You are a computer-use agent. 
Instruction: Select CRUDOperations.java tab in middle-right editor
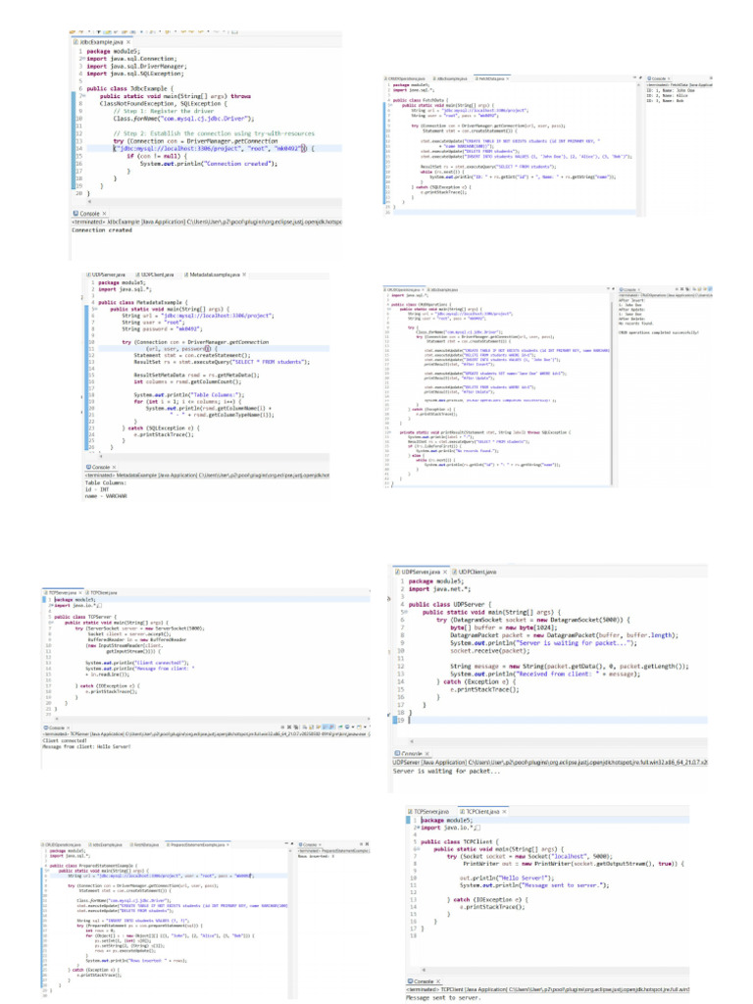click(404, 290)
